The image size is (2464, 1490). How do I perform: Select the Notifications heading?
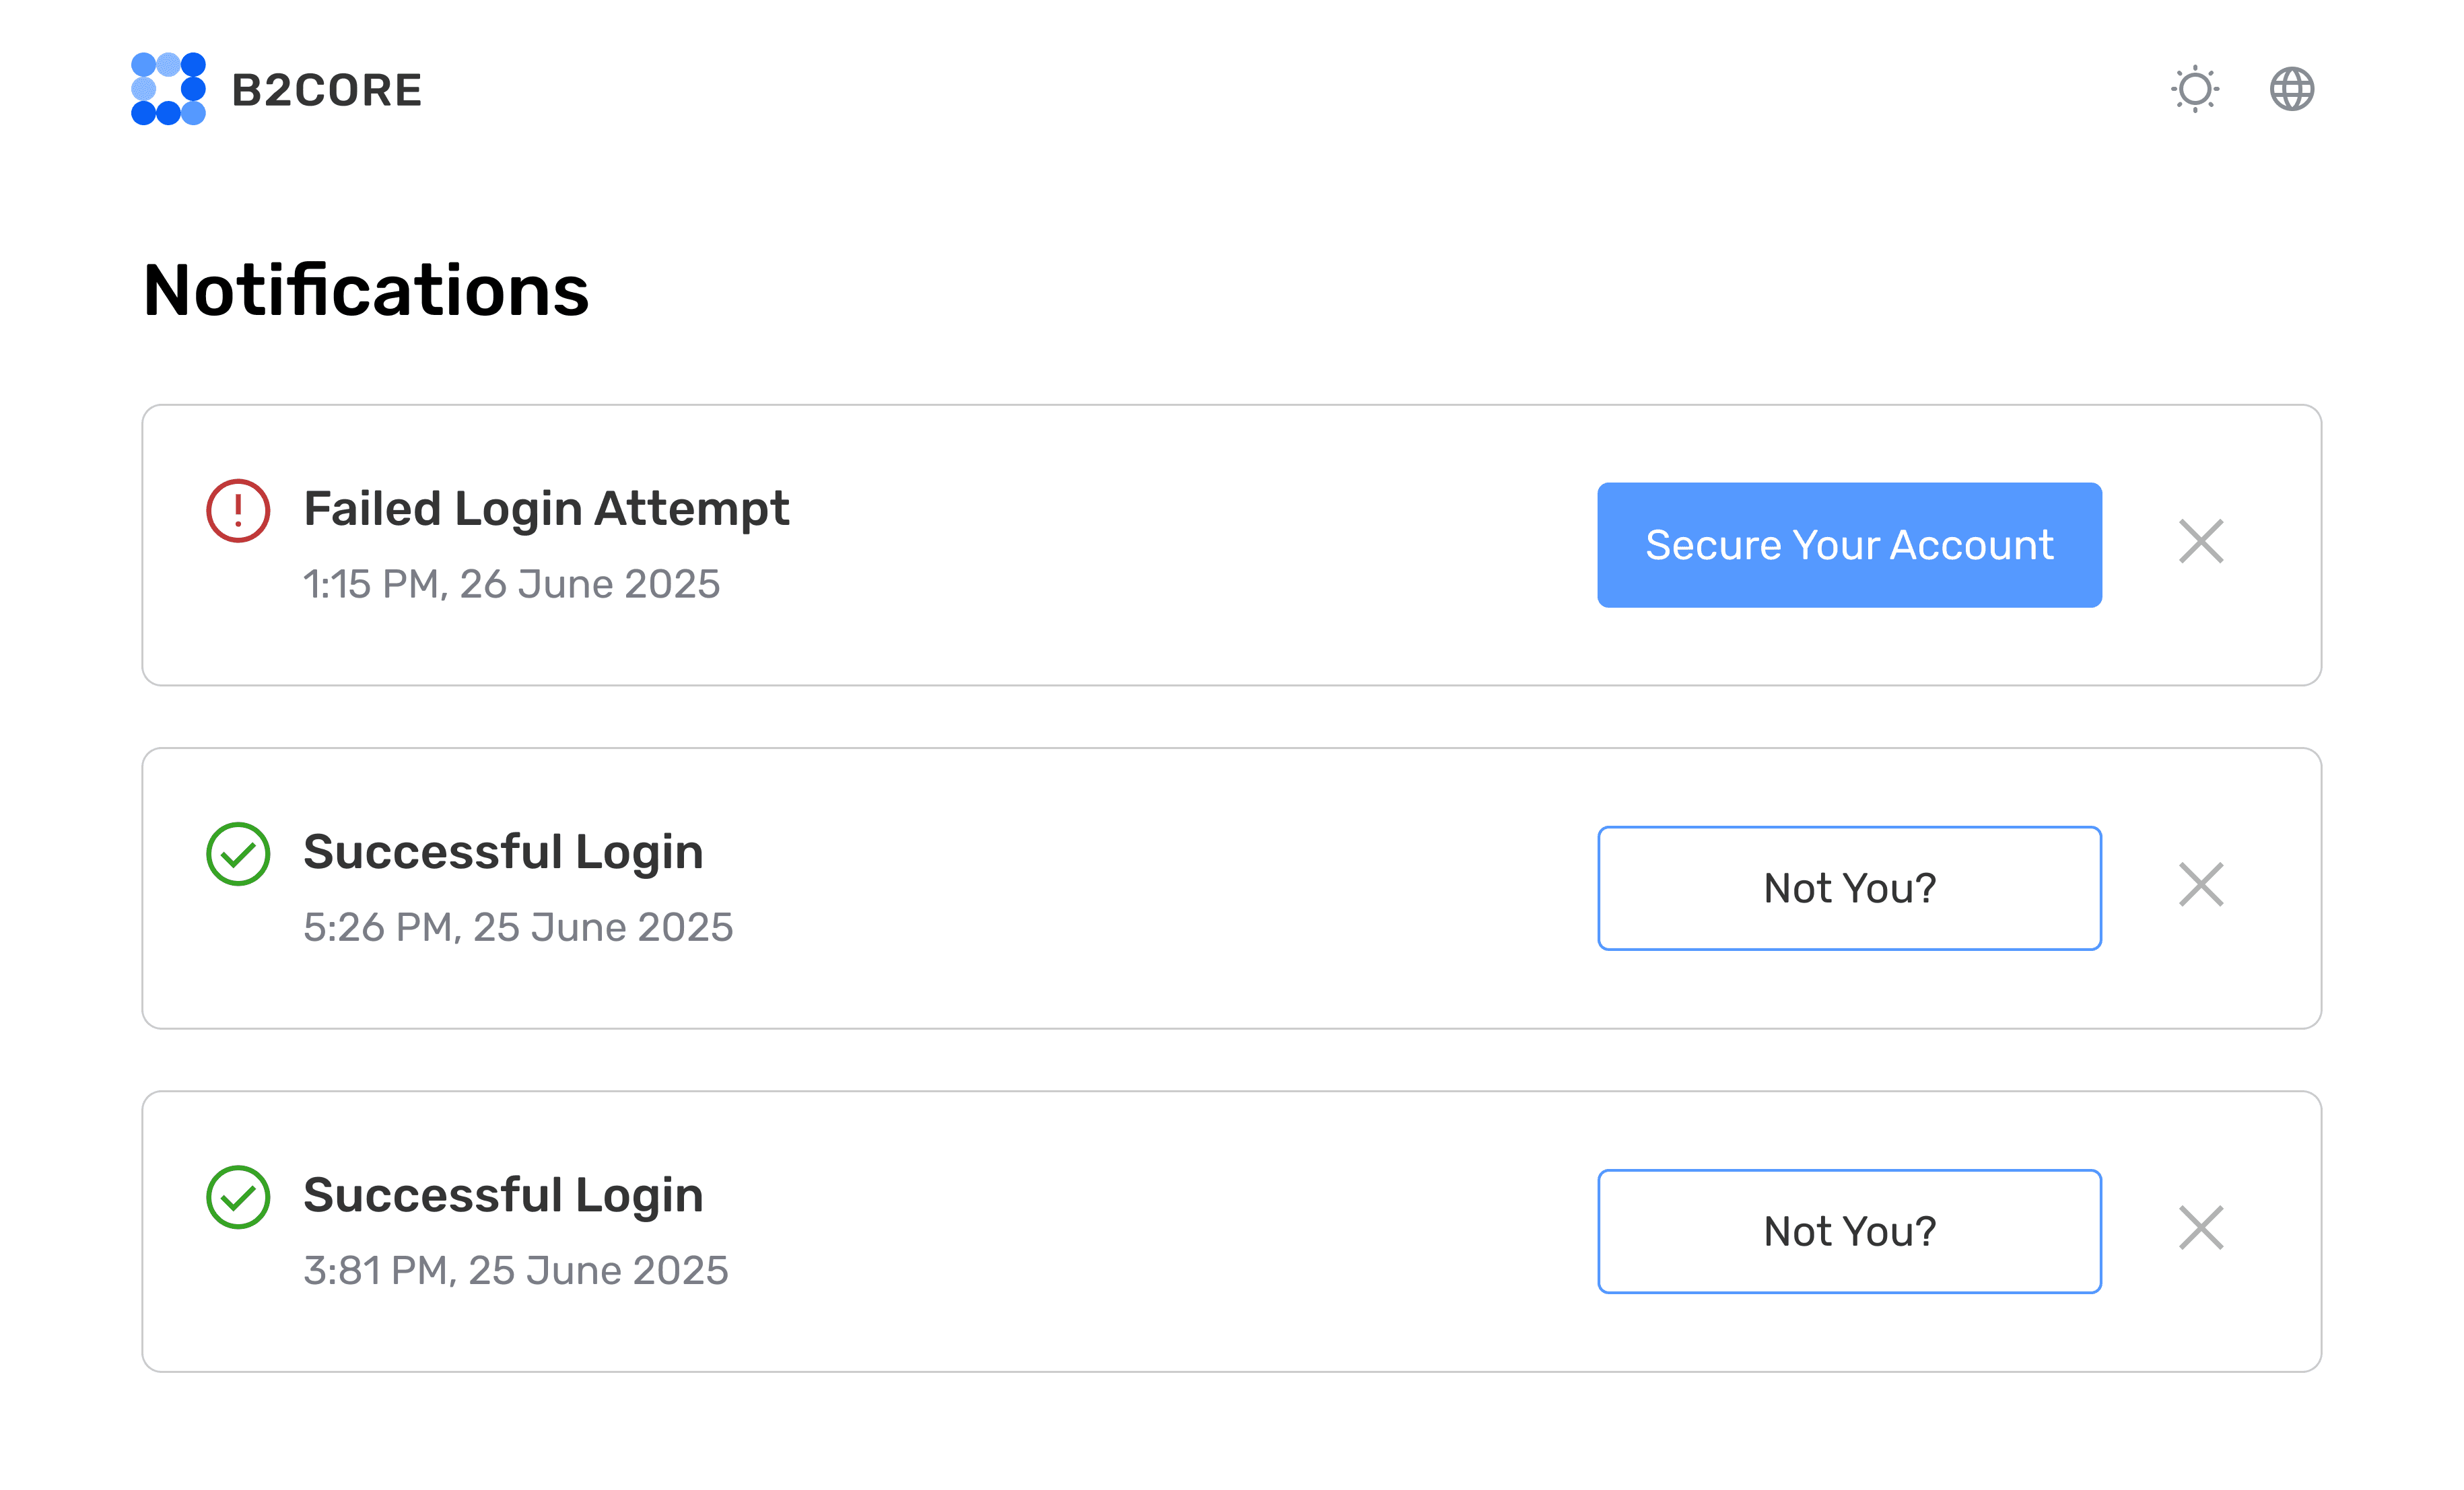tap(366, 291)
